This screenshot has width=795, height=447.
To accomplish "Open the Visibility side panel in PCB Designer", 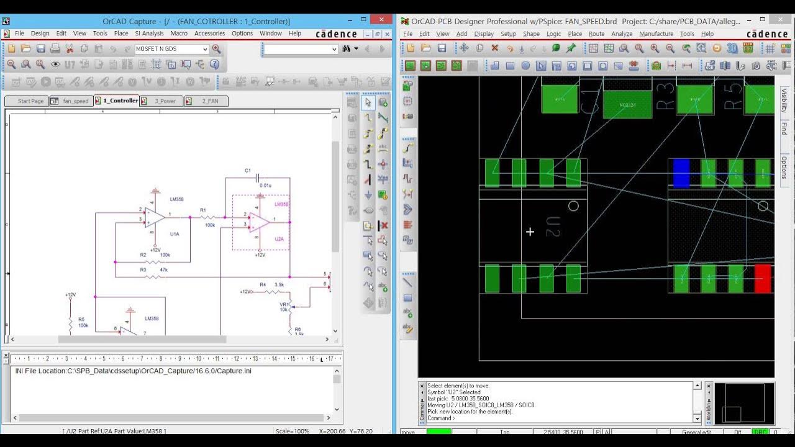I will (784, 101).
